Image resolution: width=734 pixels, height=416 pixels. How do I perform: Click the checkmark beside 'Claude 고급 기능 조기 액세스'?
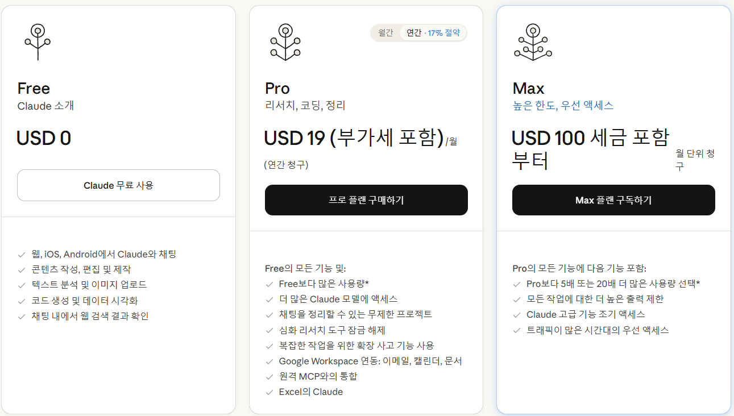[x=517, y=314]
